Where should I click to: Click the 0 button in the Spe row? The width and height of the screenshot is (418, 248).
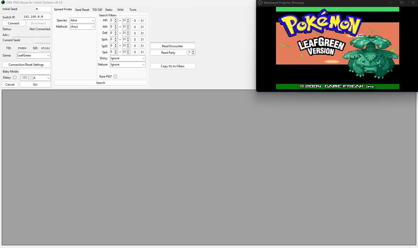(135, 52)
